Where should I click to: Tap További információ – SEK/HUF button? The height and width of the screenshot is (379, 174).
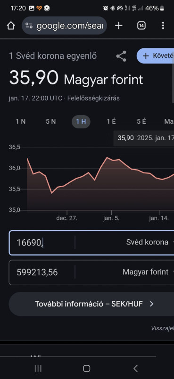(91, 304)
